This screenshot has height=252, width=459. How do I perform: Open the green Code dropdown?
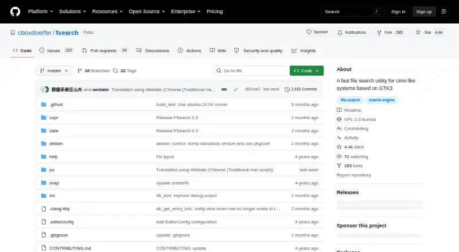click(x=306, y=71)
